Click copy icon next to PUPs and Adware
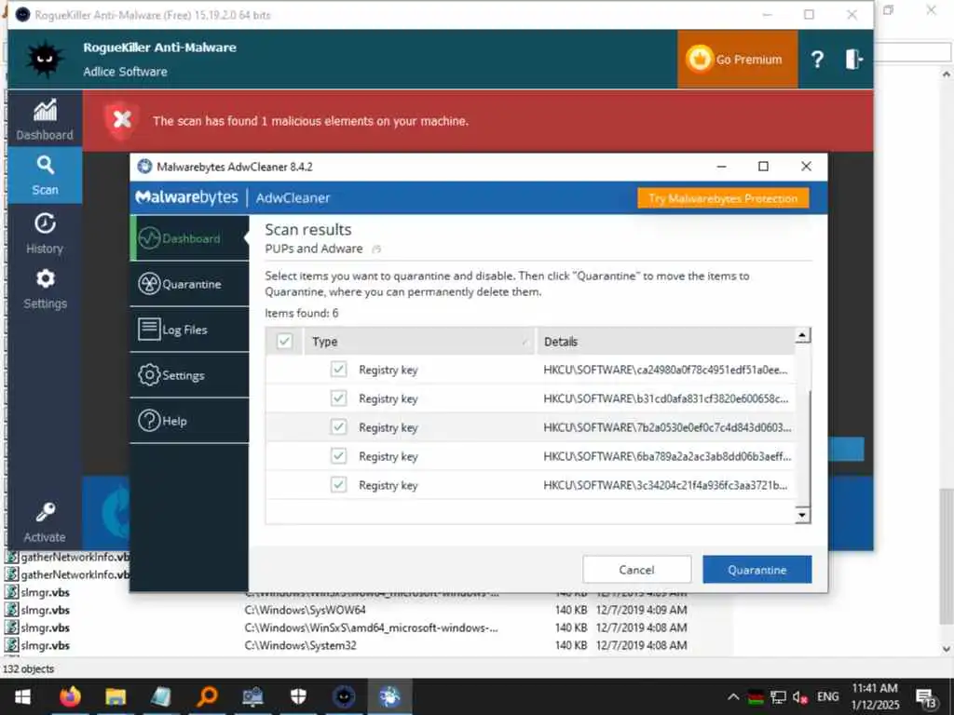 pyautogui.click(x=376, y=249)
